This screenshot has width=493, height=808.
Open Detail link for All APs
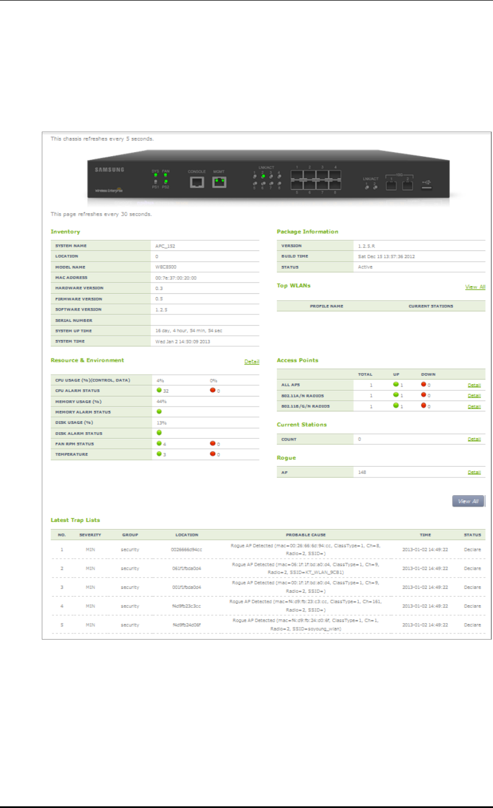pos(474,385)
